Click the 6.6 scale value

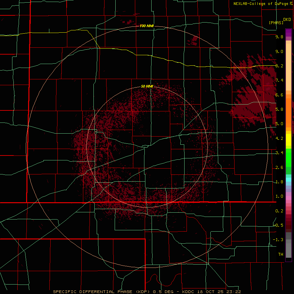[x=279, y=95]
